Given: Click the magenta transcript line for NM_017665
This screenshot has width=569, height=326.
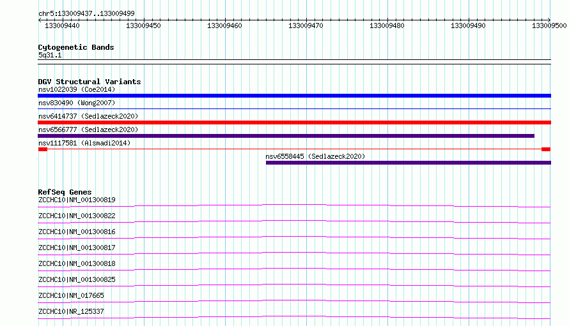Looking at the screenshot, I should [x=294, y=301].
